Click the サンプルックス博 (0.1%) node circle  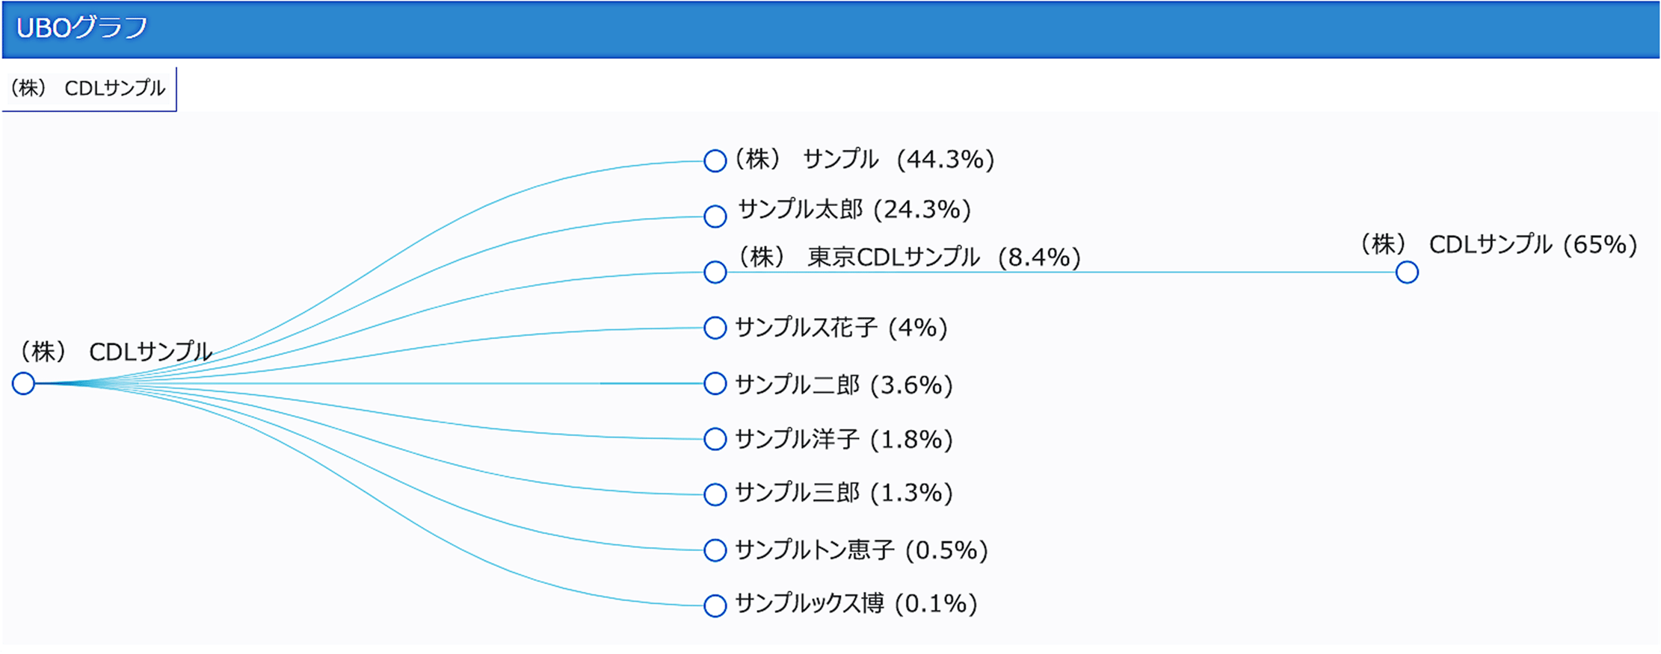pos(715,605)
